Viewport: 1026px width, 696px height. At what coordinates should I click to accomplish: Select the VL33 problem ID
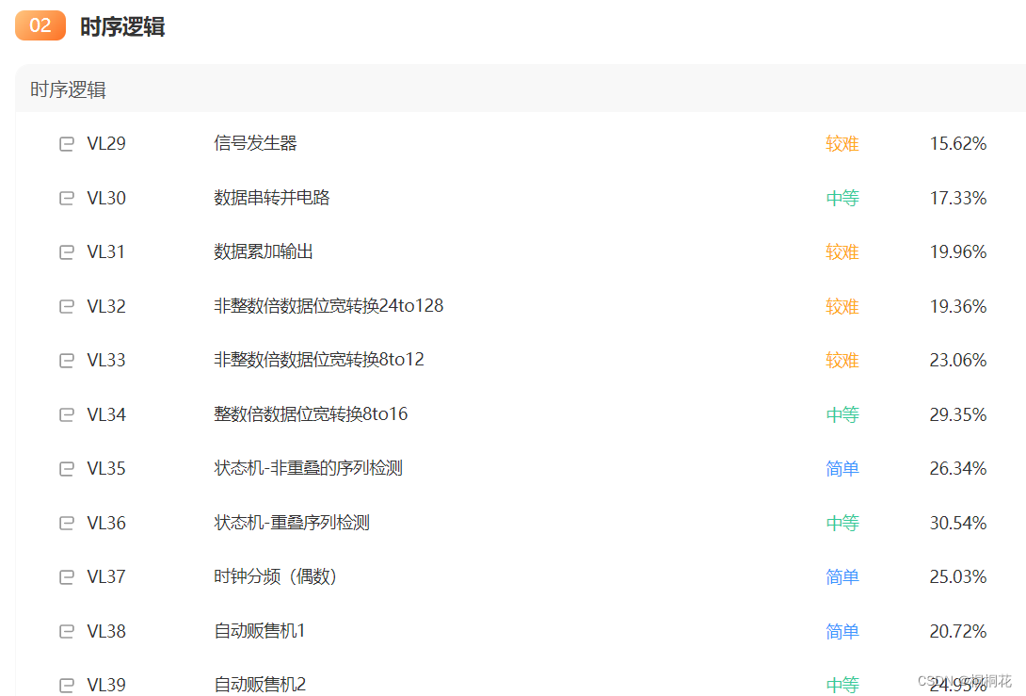(x=106, y=360)
